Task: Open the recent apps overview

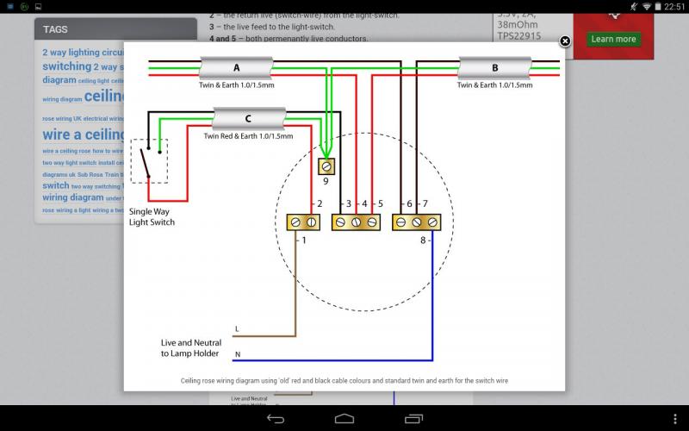Action: tap(413, 419)
